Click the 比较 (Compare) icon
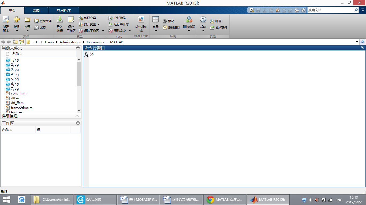Image resolution: width=366 pixels, height=205 pixels. (x=36, y=27)
